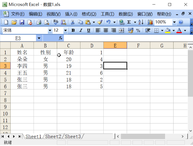The image size is (193, 146).
Task: Click the Cut scissors icon
Action: 73,22
